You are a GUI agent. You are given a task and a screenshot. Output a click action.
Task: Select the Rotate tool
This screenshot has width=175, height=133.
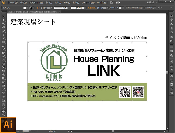4,60
